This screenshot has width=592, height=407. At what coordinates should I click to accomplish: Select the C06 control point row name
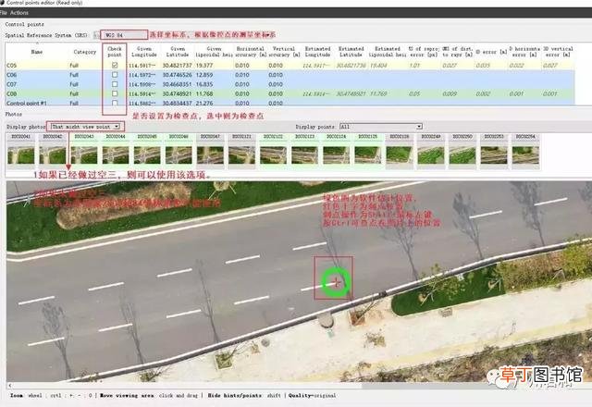click(x=12, y=75)
